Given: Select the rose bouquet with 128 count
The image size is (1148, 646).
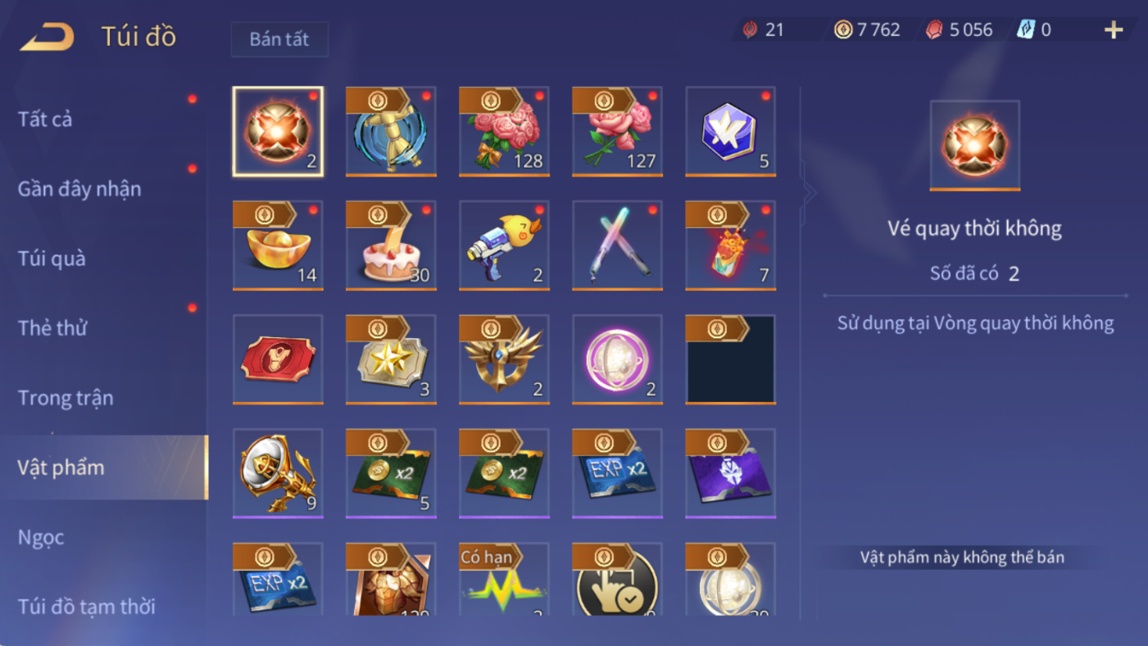Looking at the screenshot, I should (504, 131).
